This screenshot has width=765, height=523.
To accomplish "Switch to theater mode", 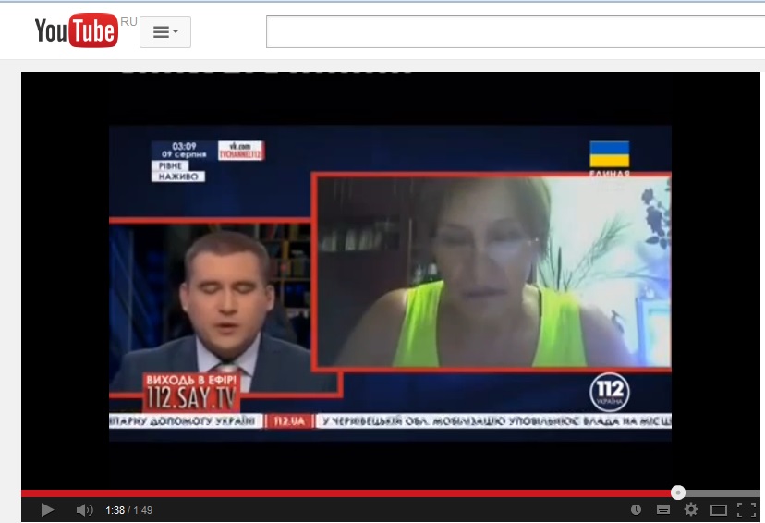I will tap(718, 509).
